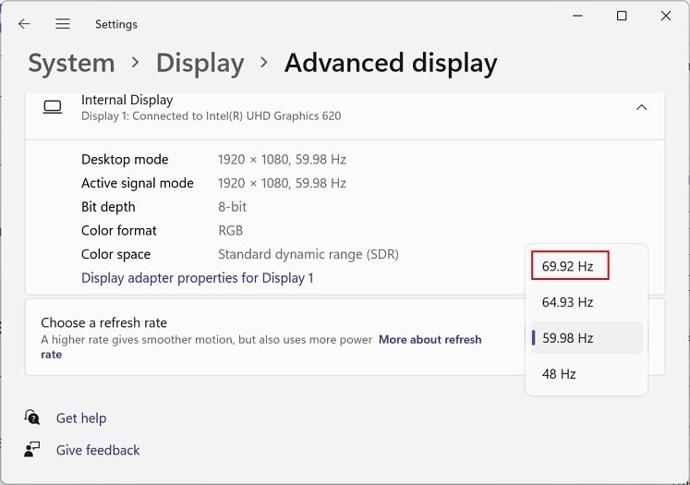Click the Advanced display page title
Screen dimensions: 690x485
[391, 63]
